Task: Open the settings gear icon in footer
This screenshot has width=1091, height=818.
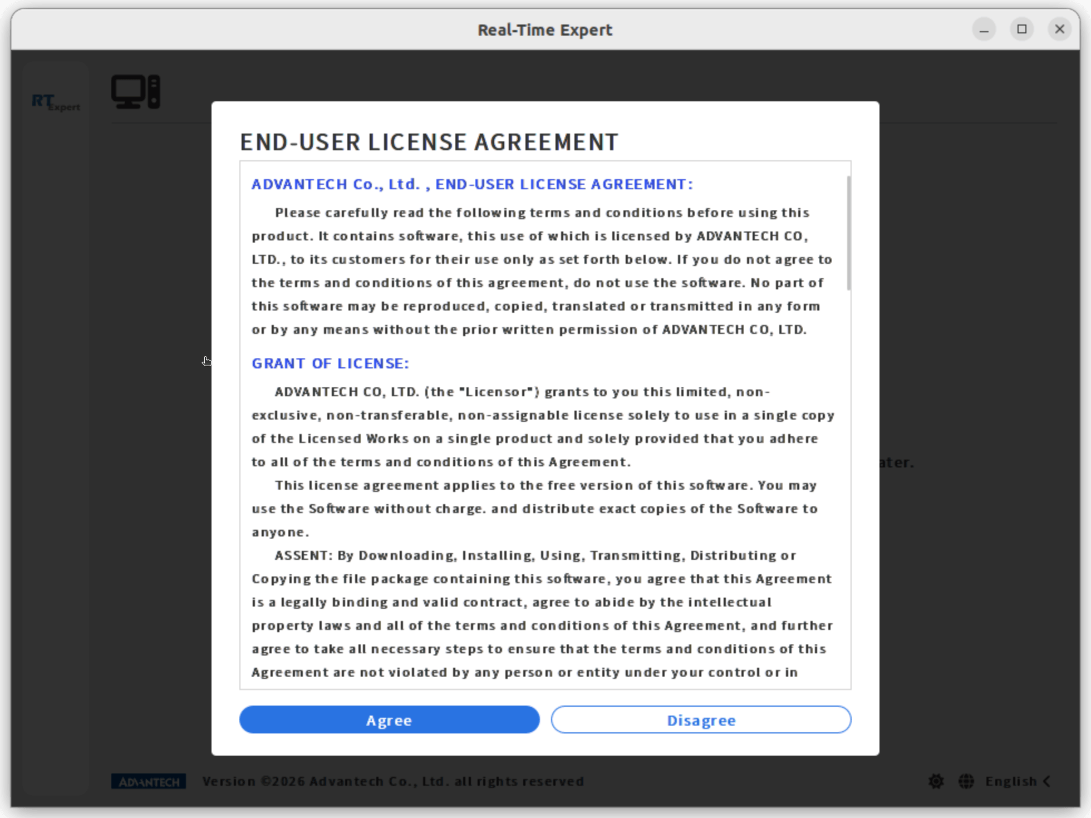Action: pyautogui.click(x=936, y=781)
